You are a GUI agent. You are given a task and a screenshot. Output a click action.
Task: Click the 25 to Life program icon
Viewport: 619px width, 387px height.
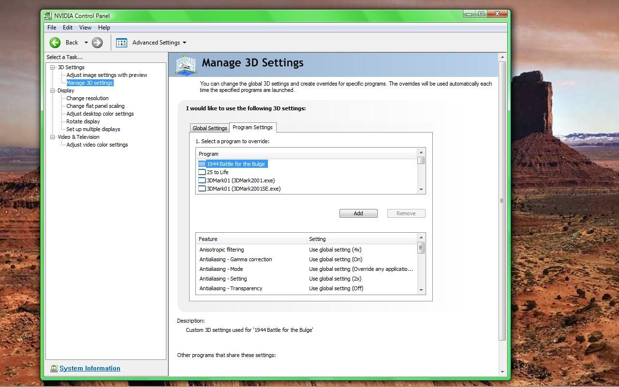(202, 172)
